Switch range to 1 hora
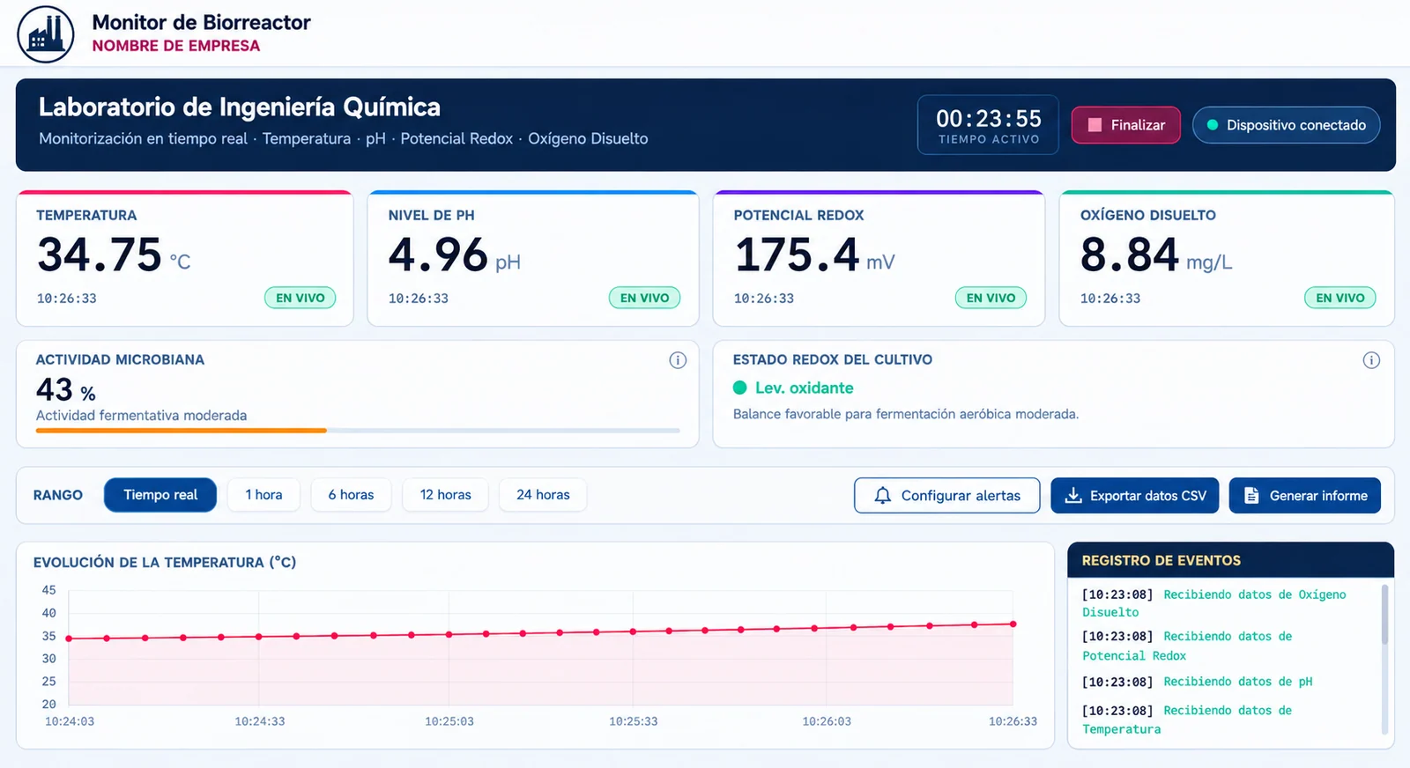1410x768 pixels. point(263,495)
